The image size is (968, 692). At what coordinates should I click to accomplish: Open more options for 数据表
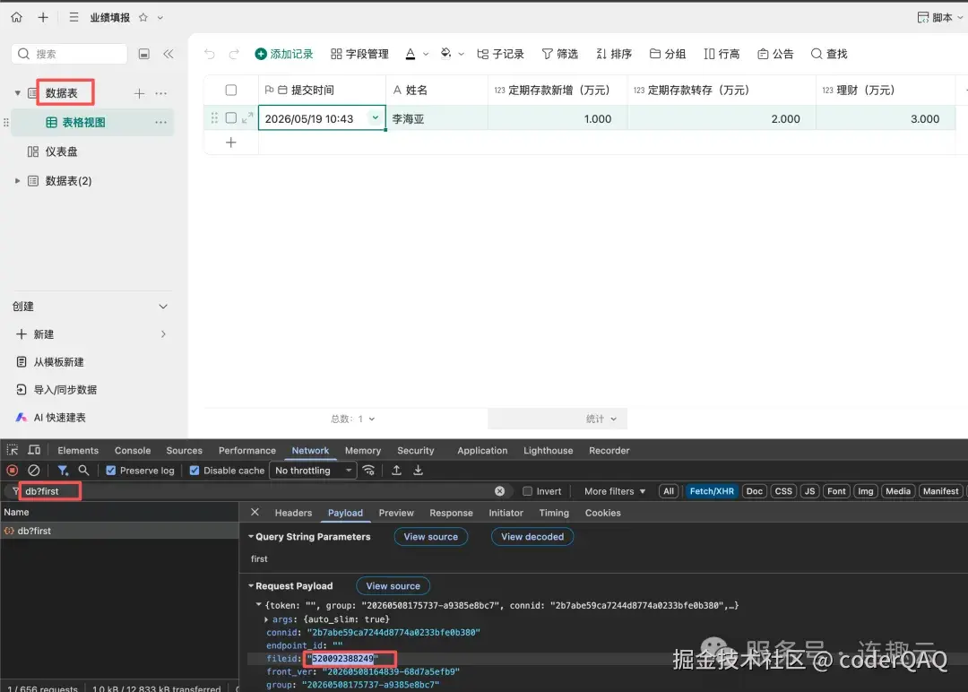click(161, 93)
